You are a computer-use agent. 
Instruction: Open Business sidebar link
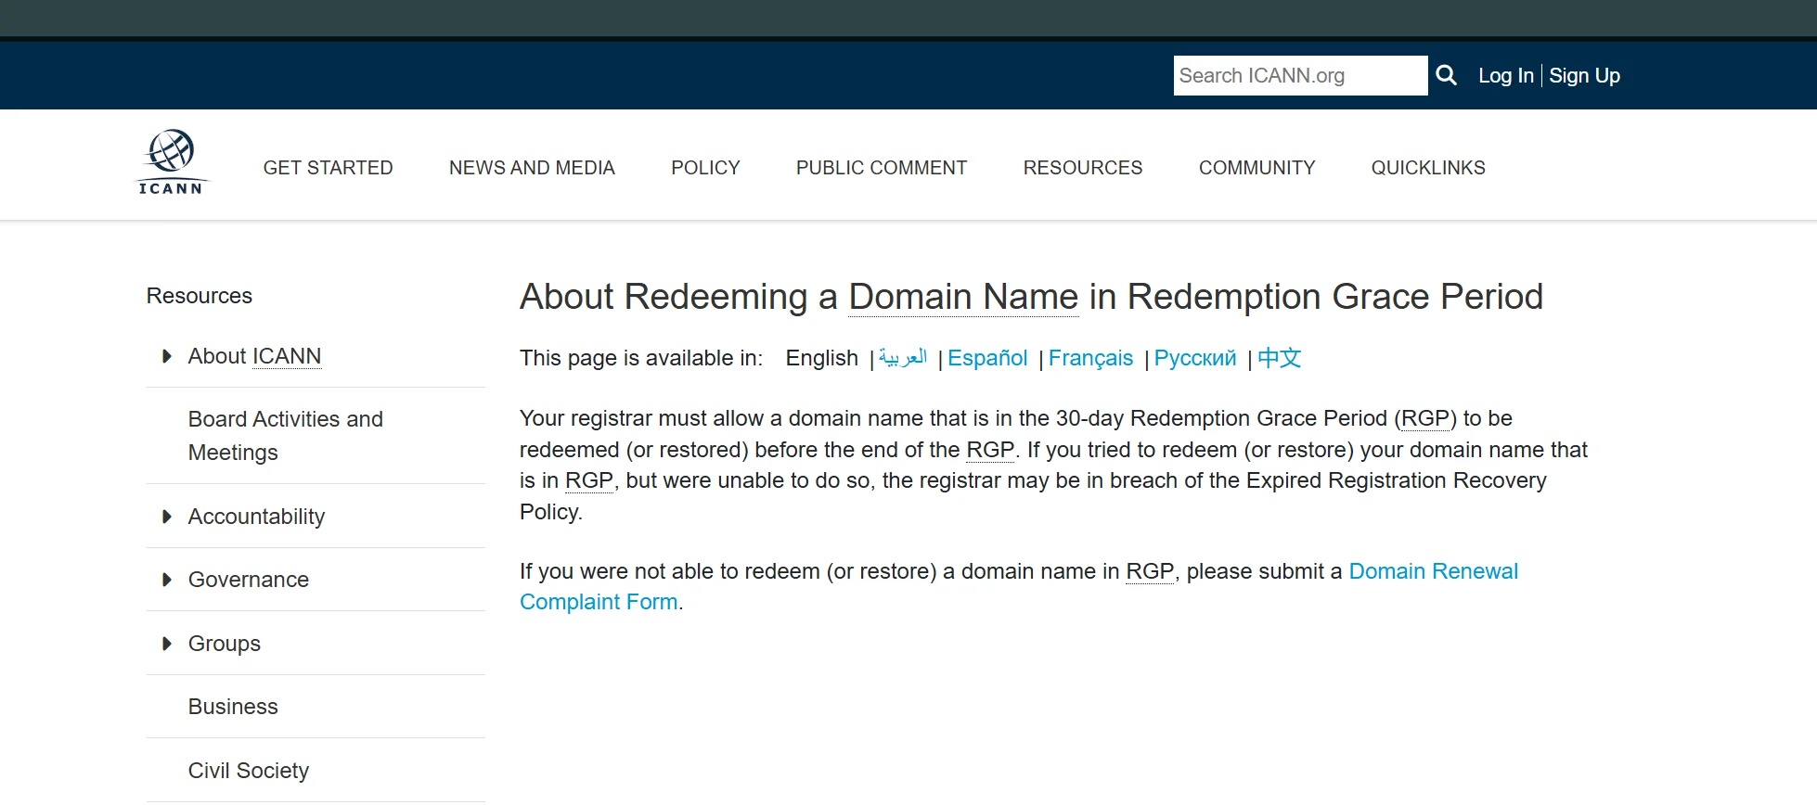coord(233,707)
